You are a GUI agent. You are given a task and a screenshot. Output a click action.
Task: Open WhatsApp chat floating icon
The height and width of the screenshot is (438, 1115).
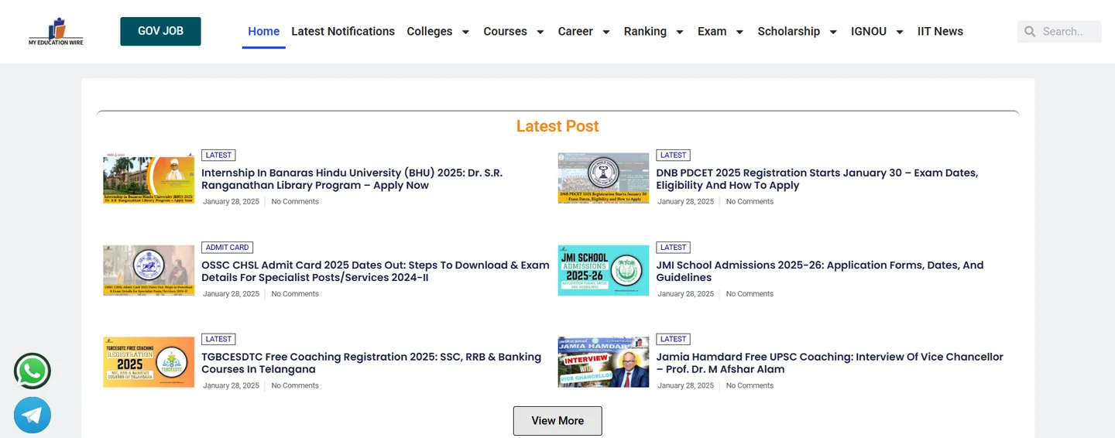pos(33,371)
